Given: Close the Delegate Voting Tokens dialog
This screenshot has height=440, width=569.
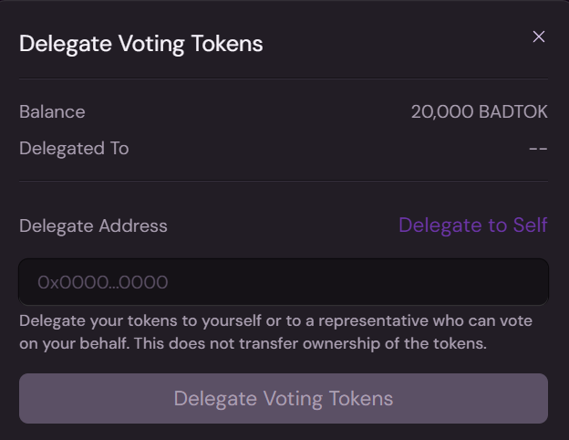Looking at the screenshot, I should [x=539, y=37].
